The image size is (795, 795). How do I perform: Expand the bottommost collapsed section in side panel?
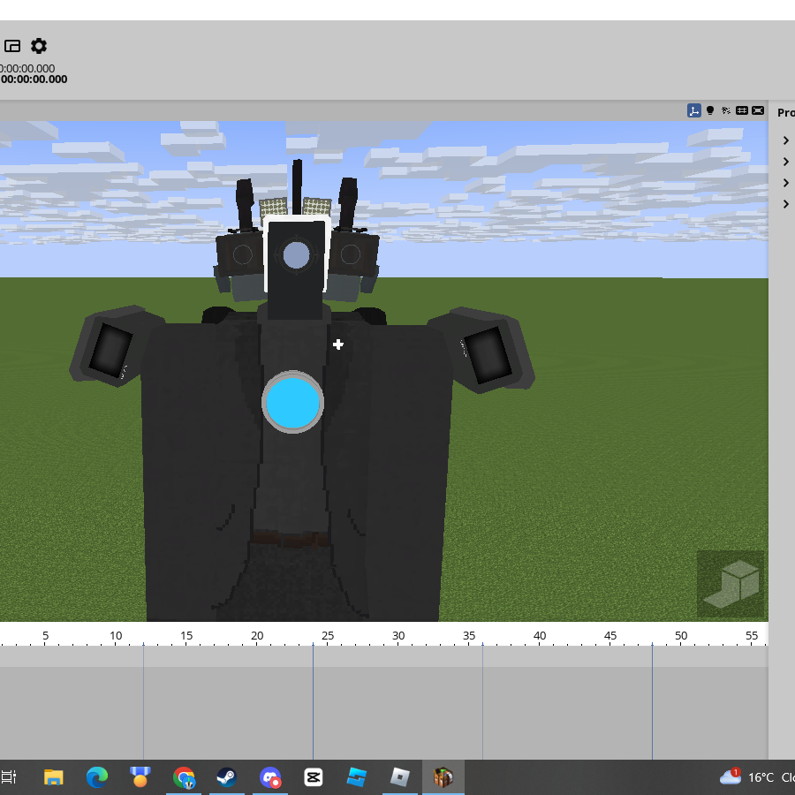pyautogui.click(x=786, y=204)
